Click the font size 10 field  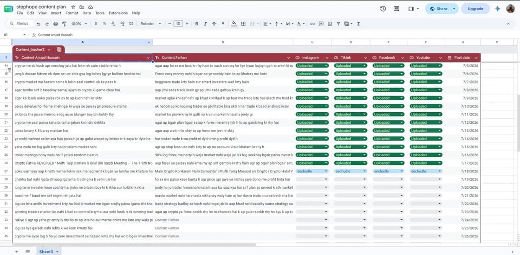[x=178, y=24]
